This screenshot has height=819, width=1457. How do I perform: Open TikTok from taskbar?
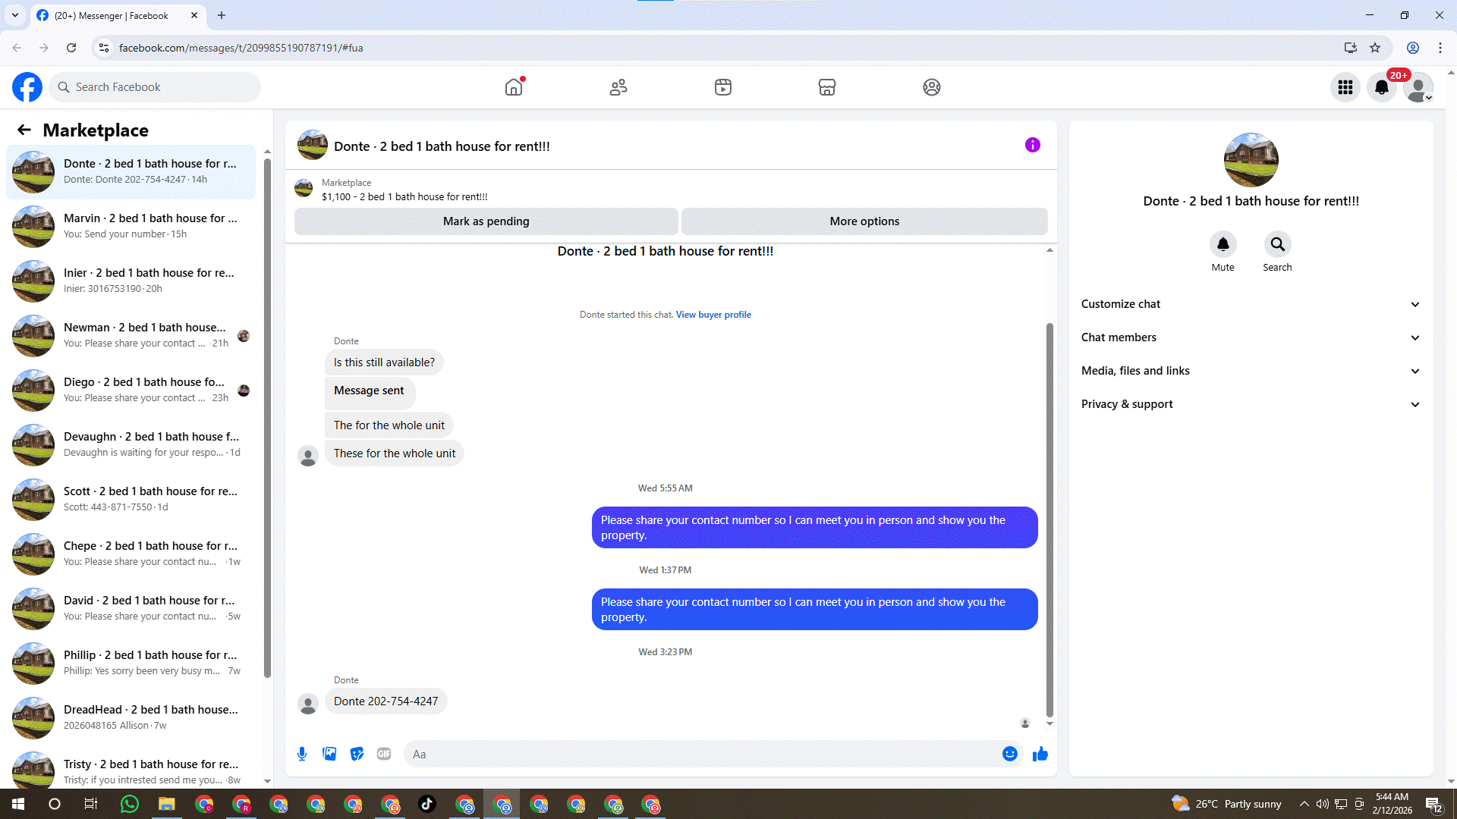click(427, 804)
